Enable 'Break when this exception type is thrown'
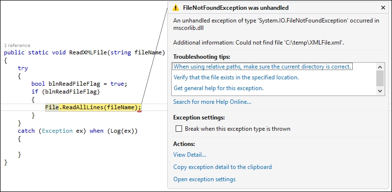Viewport: 392px width, 192px height. point(179,129)
